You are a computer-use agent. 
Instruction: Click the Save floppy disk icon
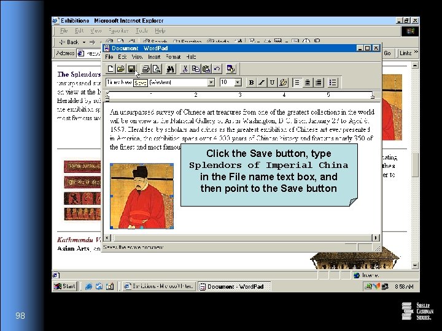131,69
